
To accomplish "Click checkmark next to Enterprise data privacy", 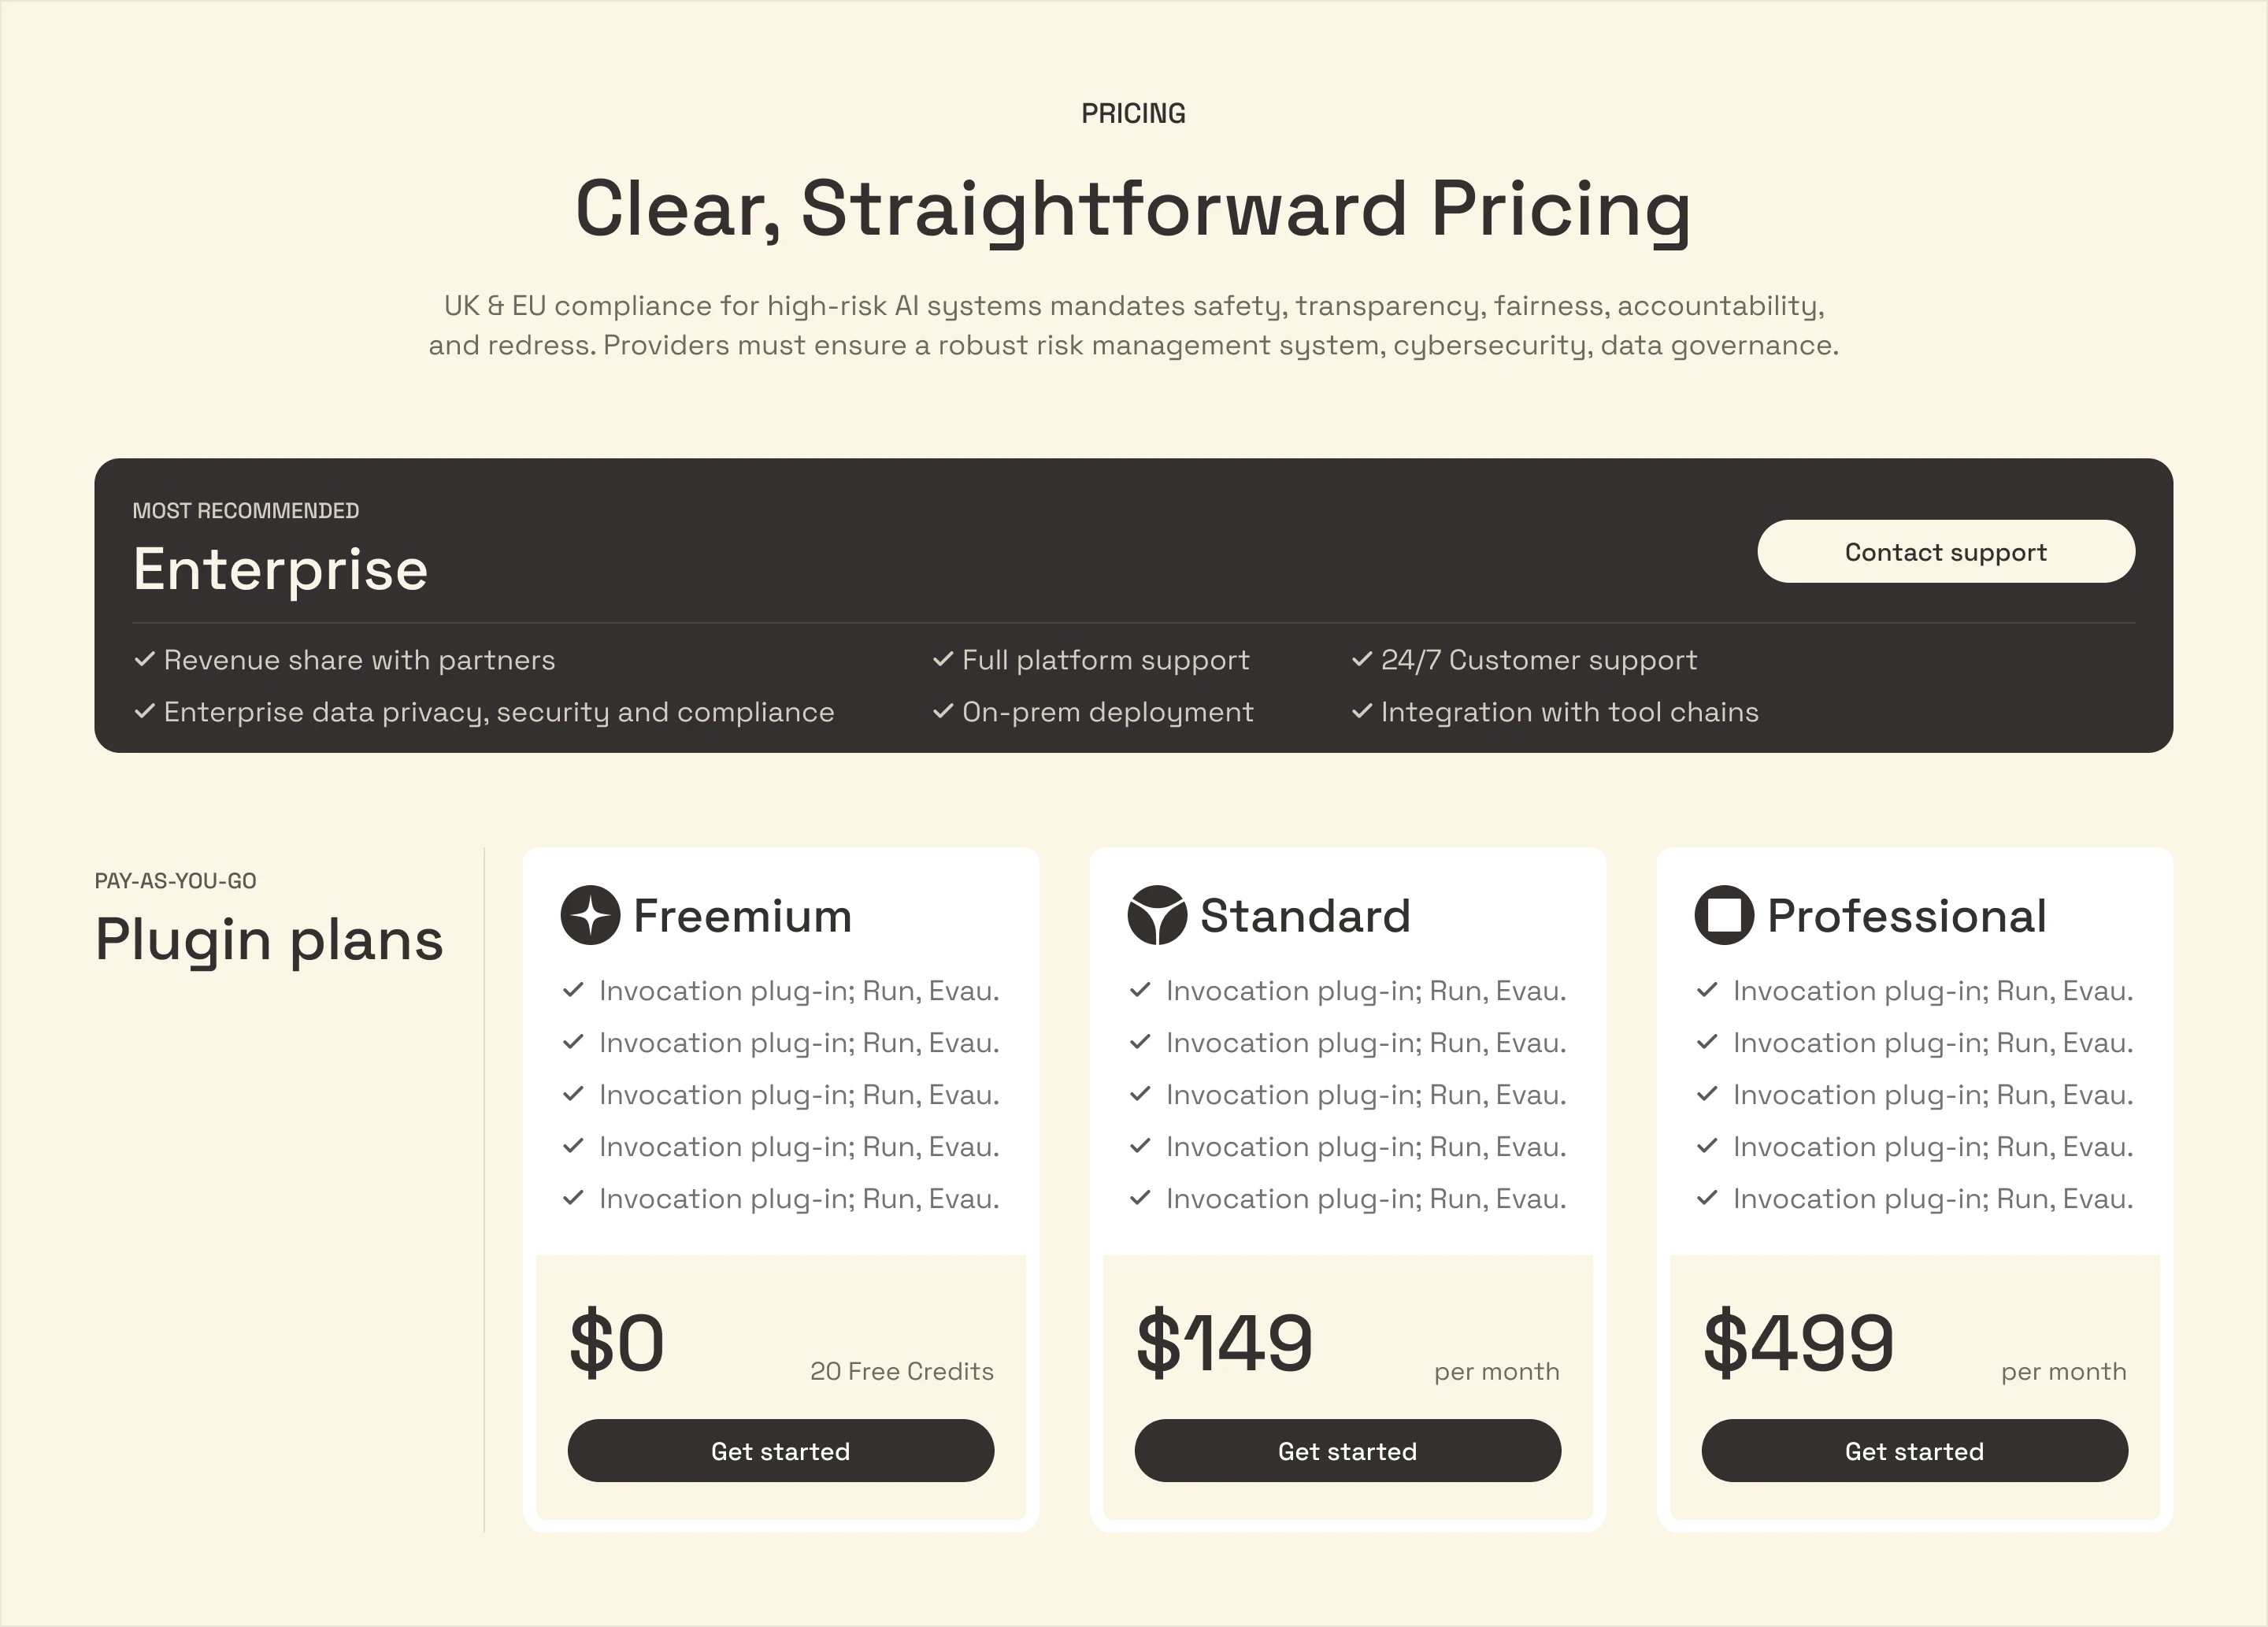I will click(x=145, y=711).
